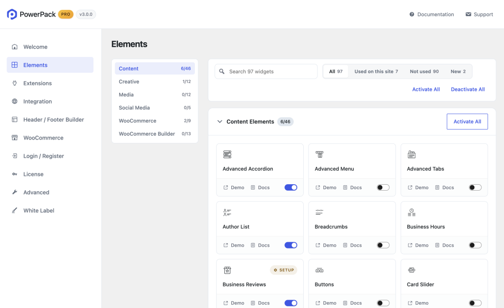
Task: Click the Advanced Menu widget icon
Action: click(319, 154)
